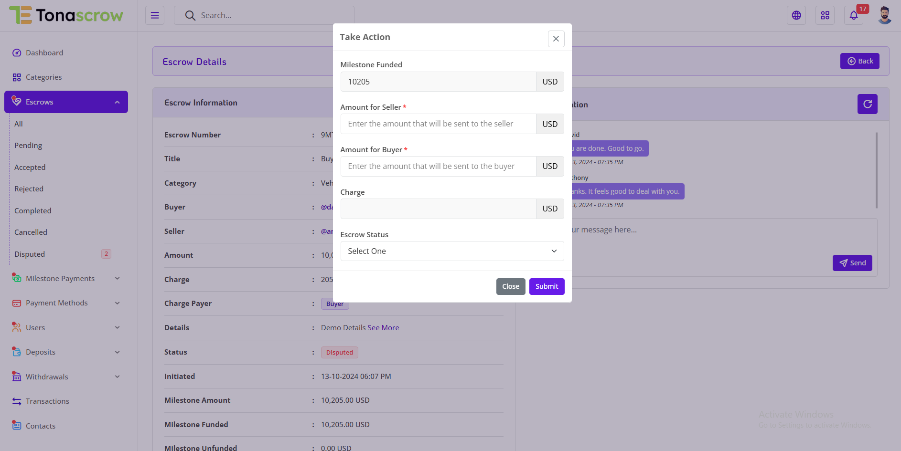Click the conversation panel scrollbar
Image resolution: width=901 pixels, height=451 pixels.
[876, 170]
